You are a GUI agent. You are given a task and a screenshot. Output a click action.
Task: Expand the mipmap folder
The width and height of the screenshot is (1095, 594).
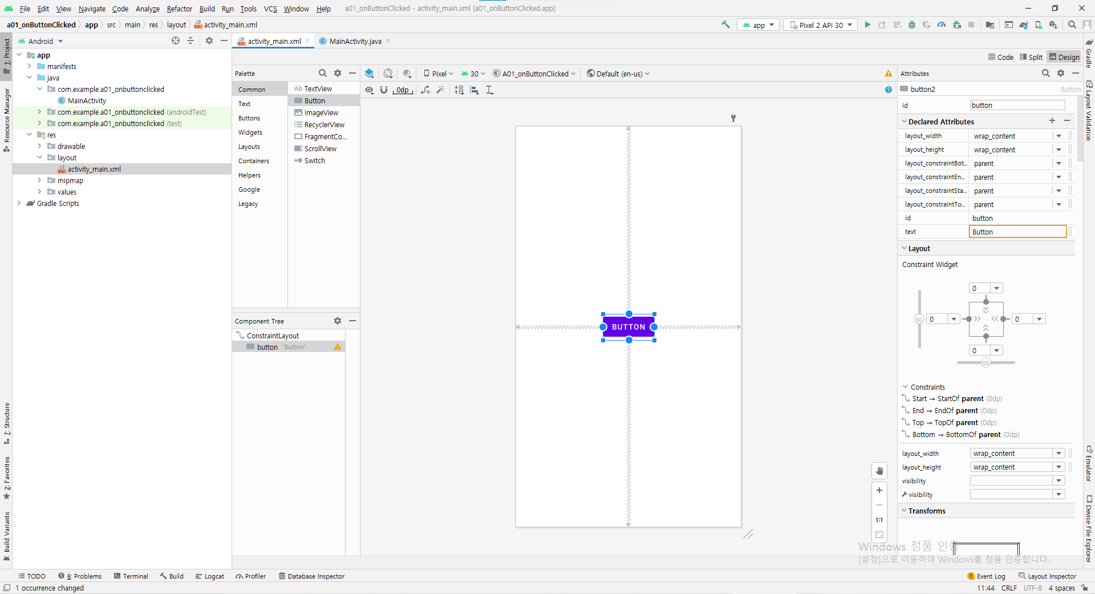[x=39, y=180]
